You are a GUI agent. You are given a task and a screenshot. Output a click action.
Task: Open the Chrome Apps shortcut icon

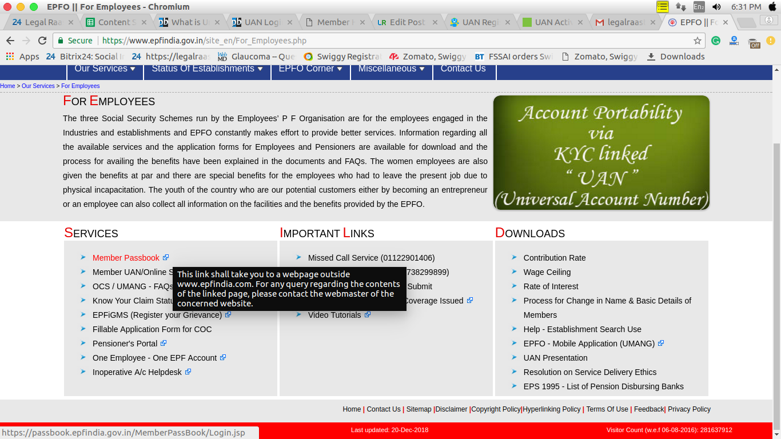click(x=10, y=57)
